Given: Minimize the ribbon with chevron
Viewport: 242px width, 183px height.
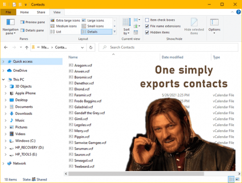Looking at the screenshot, I should pos(232,12).
